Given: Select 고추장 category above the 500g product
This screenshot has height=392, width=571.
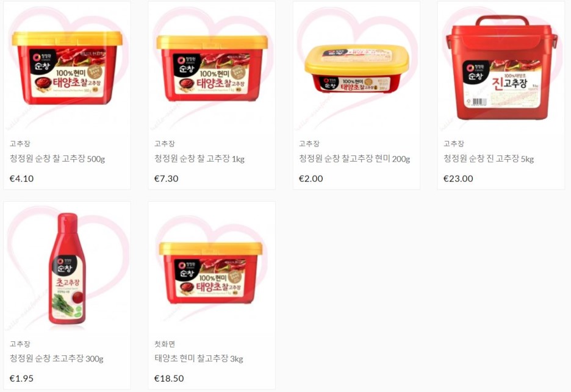Looking at the screenshot, I should (x=20, y=144).
